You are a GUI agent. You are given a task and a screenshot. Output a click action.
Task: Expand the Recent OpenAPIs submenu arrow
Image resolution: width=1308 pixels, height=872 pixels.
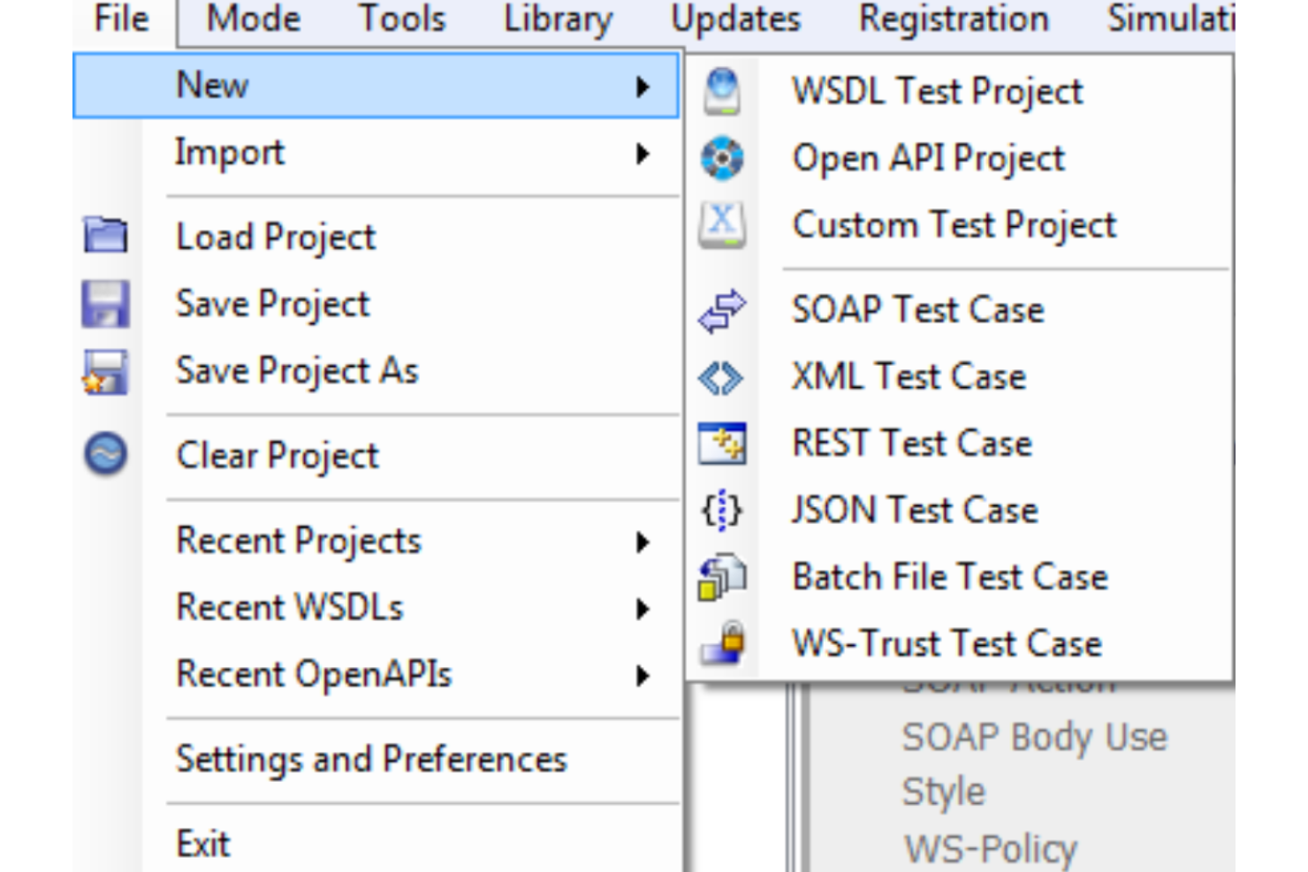pos(643,676)
